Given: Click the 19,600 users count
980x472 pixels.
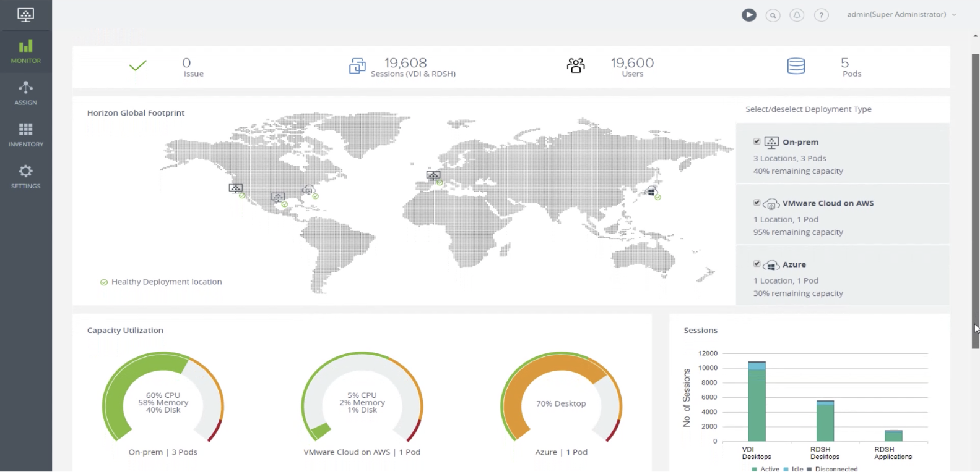Looking at the screenshot, I should [x=632, y=63].
